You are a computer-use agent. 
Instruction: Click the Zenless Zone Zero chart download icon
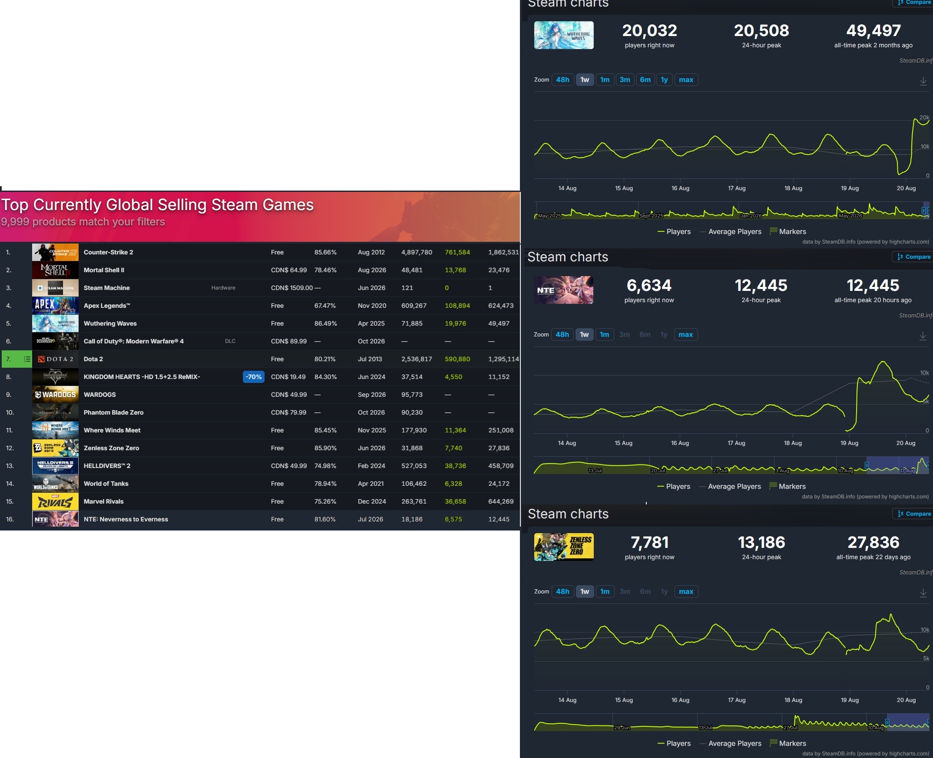923,593
